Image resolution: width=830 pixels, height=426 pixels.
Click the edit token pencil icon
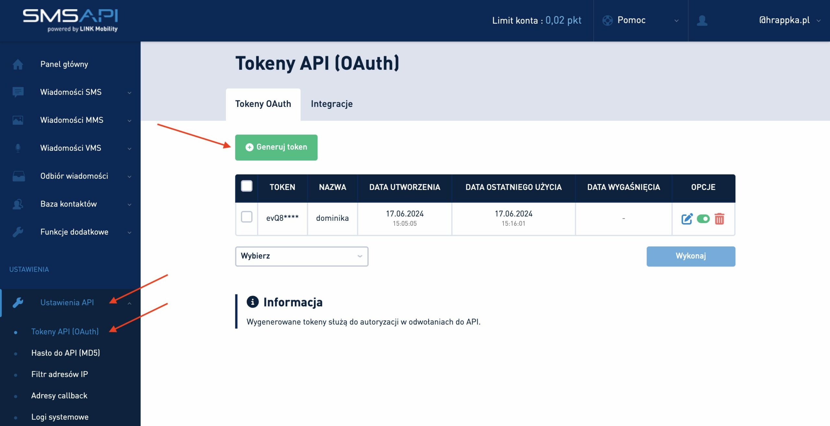(687, 219)
